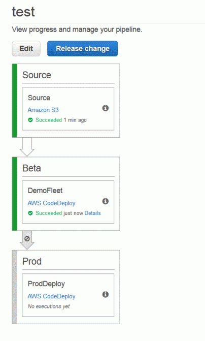Click the disabled transition icon above Prod
The width and height of the screenshot is (205, 341).
(x=27, y=238)
